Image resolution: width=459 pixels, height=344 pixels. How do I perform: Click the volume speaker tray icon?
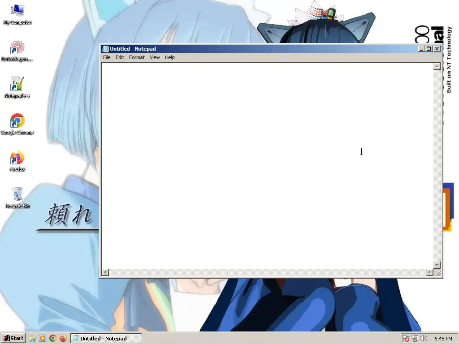tap(423, 339)
